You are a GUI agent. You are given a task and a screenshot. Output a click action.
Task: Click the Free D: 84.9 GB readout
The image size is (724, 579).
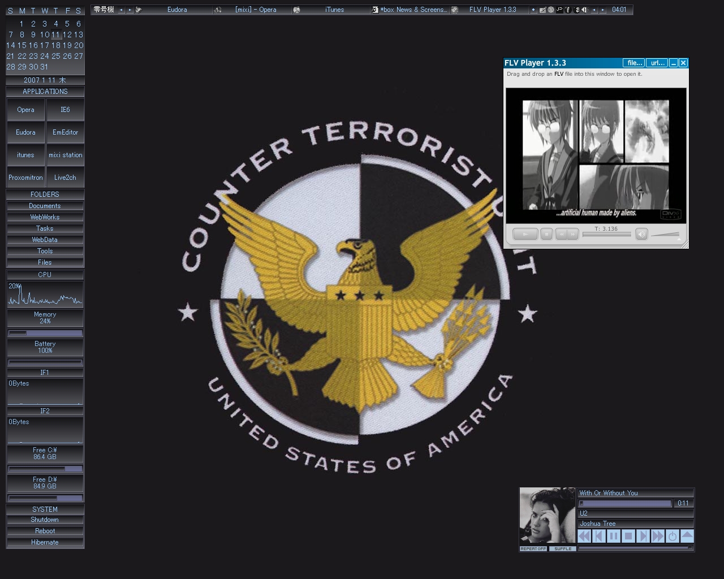45,483
